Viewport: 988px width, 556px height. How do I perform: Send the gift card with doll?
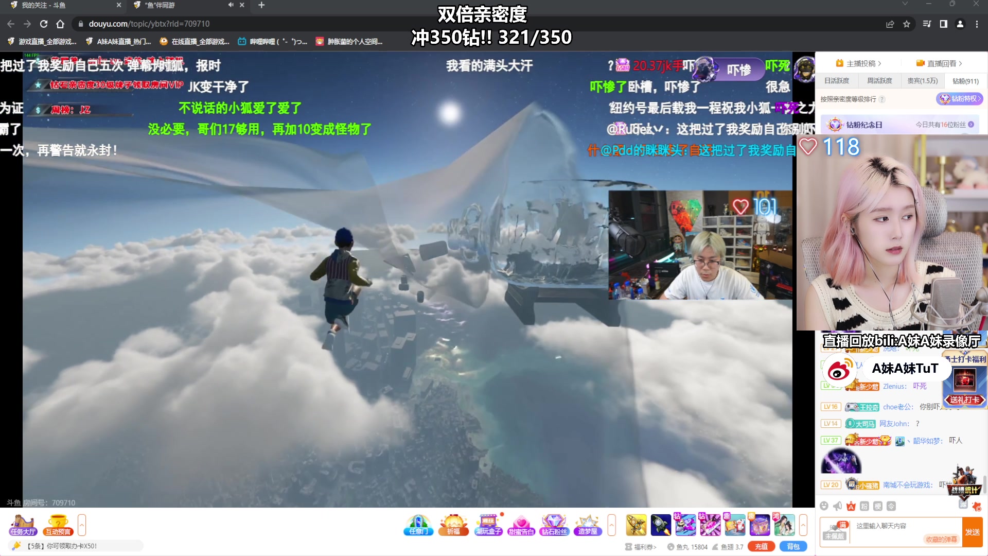pyautogui.click(x=735, y=525)
